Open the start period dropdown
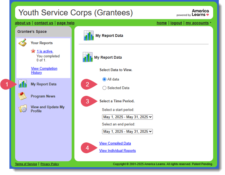The image size is (225, 175). (127, 117)
